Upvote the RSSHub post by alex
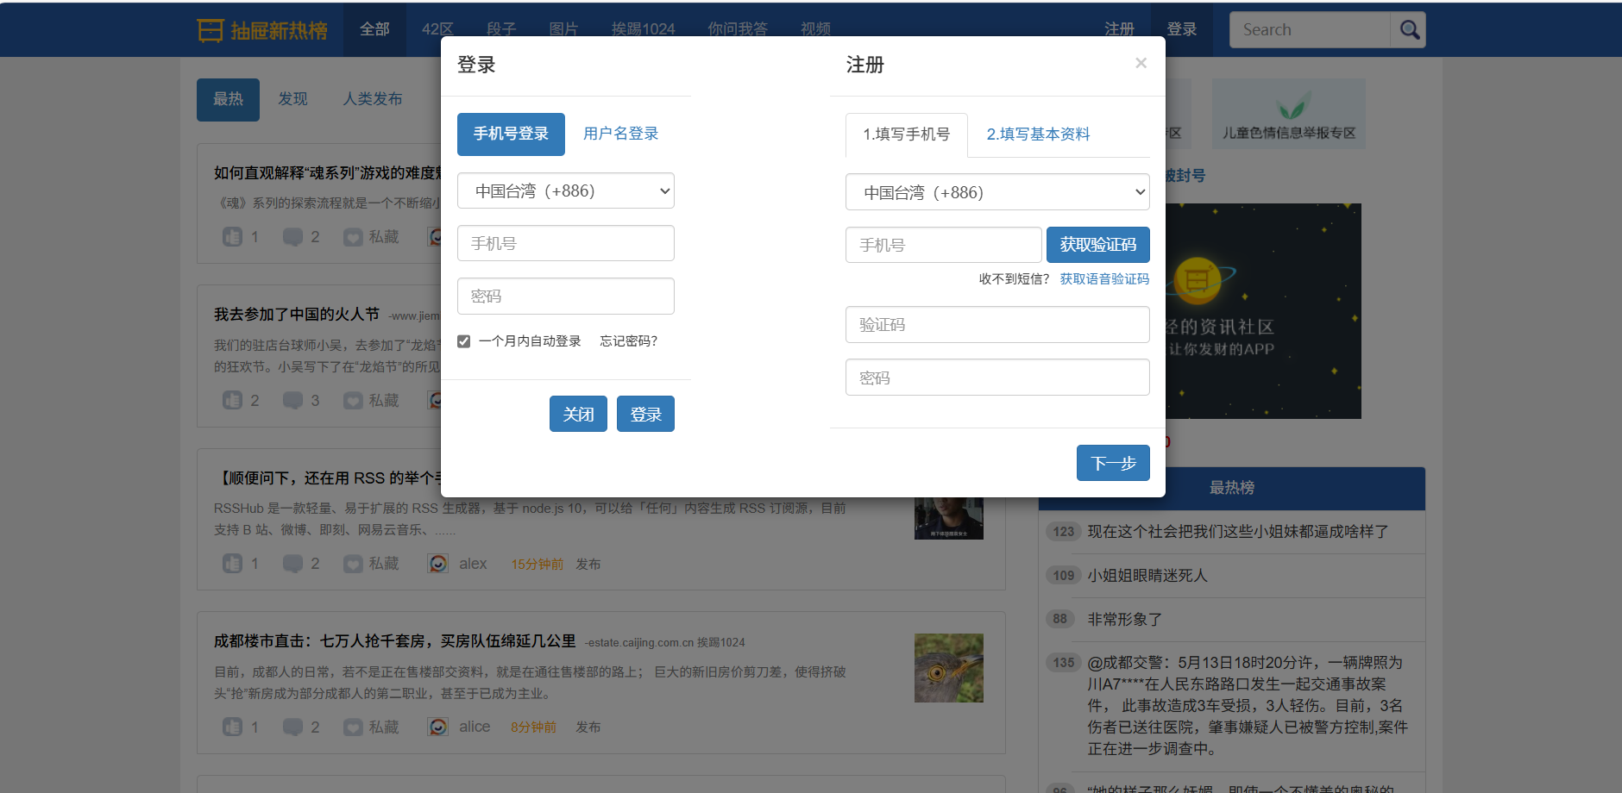The height and width of the screenshot is (793, 1622). pos(233,564)
